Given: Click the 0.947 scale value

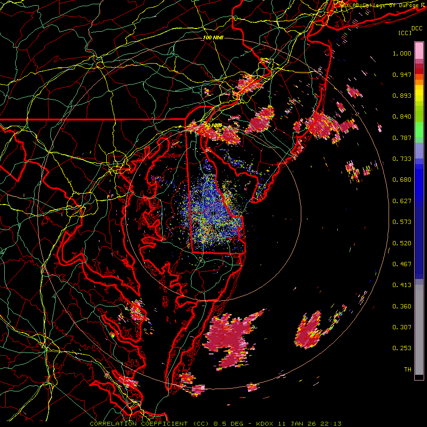Looking at the screenshot, I should (402, 74).
